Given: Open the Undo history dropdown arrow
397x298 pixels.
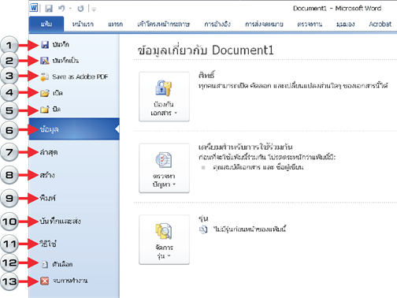Looking at the screenshot, I should pyautogui.click(x=70, y=9).
